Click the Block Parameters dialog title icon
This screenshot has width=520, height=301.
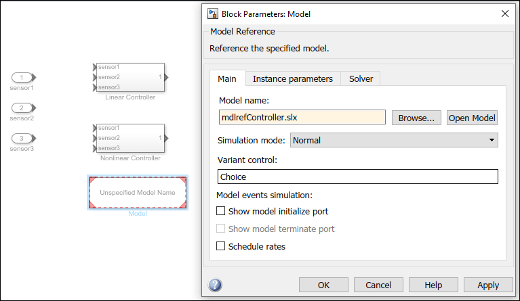(x=213, y=14)
